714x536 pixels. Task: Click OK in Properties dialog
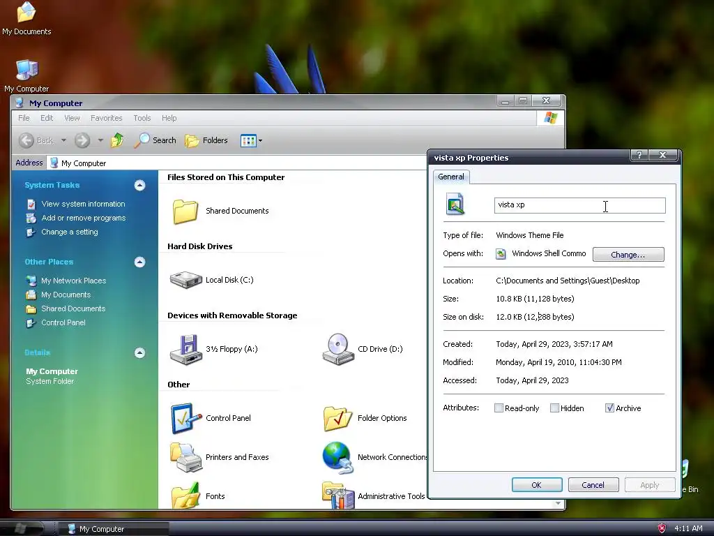click(x=537, y=485)
